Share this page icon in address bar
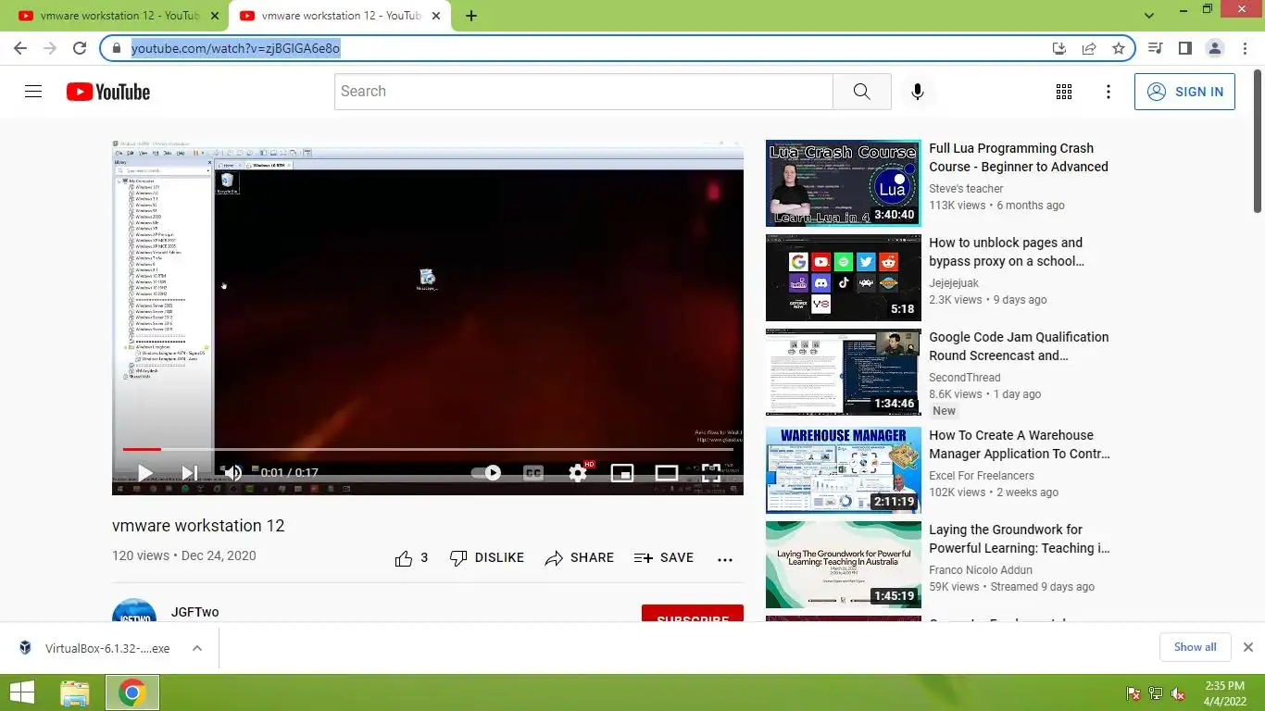The height and width of the screenshot is (711, 1265). [x=1089, y=48]
